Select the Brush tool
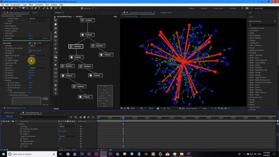Viewport: 279px width, 157px height. pyautogui.click(x=44, y=8)
